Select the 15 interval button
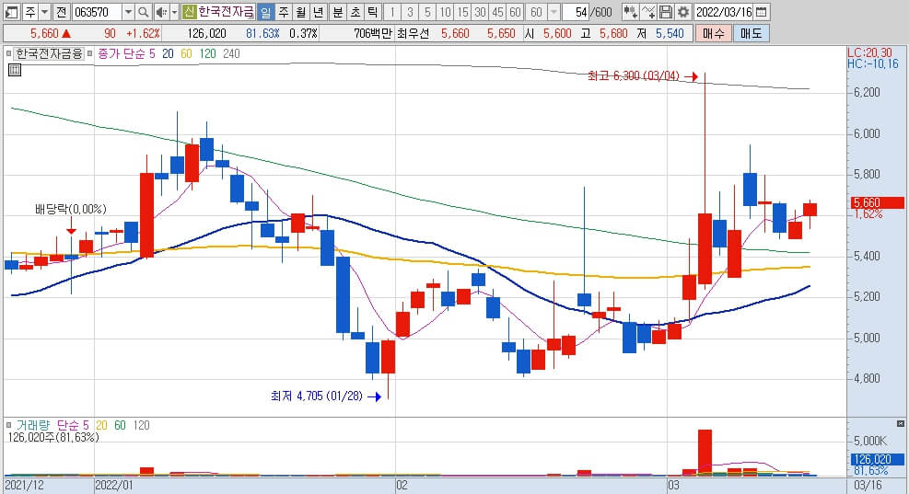Image resolution: width=909 pixels, height=494 pixels. [462, 12]
